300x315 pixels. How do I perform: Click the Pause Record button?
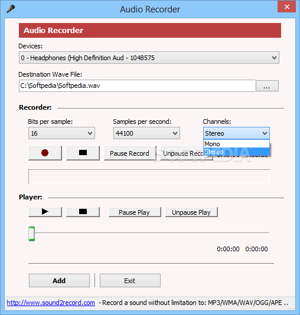130,153
